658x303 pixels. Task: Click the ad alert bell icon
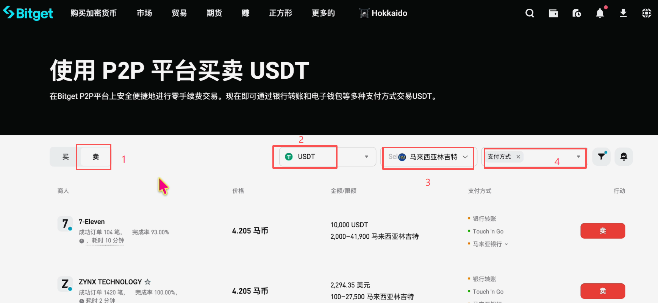[x=624, y=157]
